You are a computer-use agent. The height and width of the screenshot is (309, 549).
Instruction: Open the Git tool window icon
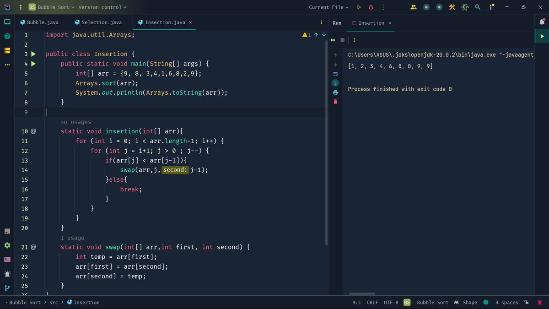7,288
